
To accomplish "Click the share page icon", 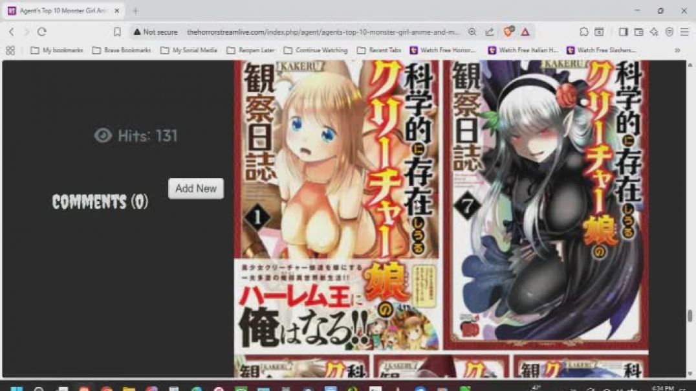I will (490, 32).
